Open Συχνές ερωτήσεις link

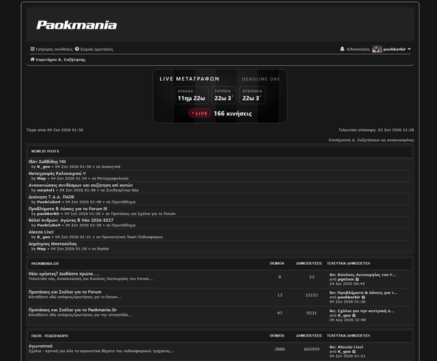(96, 49)
